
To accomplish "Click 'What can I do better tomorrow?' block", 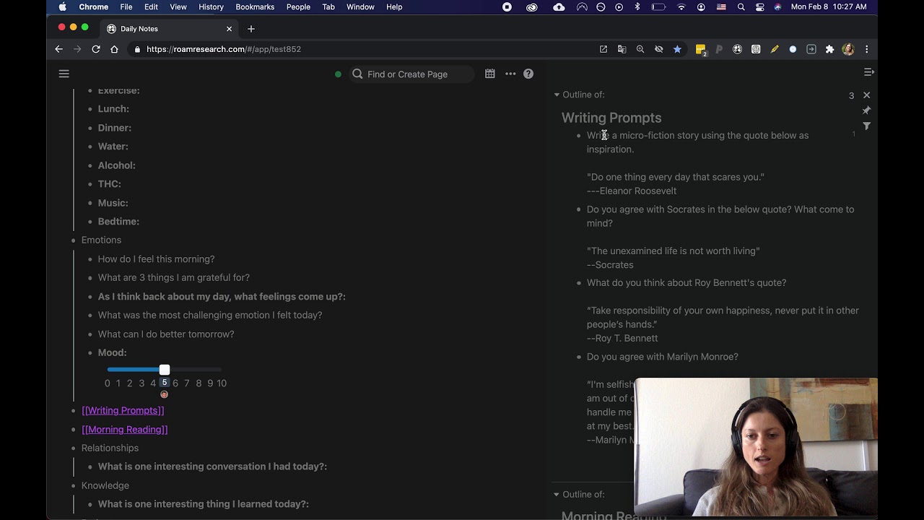I will [166, 334].
